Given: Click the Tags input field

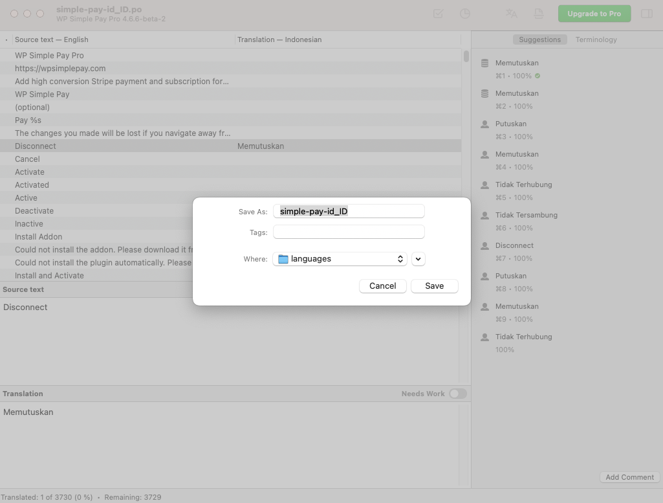Looking at the screenshot, I should tap(349, 232).
